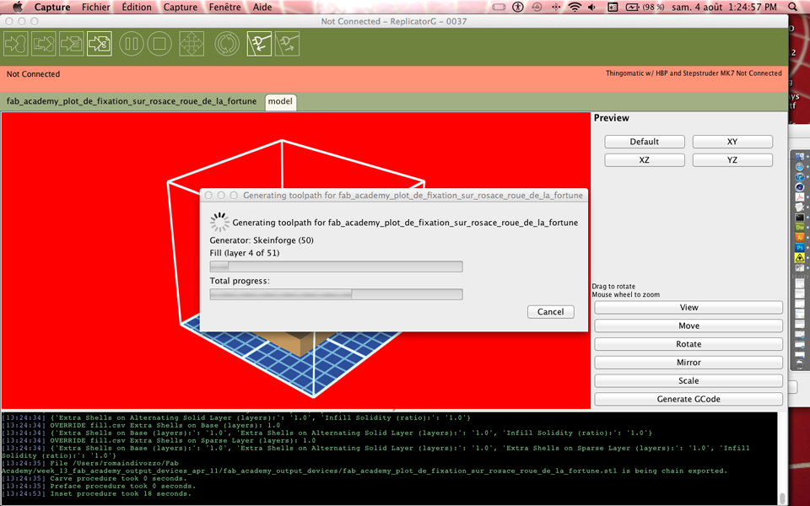The width and height of the screenshot is (810, 506).
Task: Open the Apple menu
Action: (x=18, y=7)
